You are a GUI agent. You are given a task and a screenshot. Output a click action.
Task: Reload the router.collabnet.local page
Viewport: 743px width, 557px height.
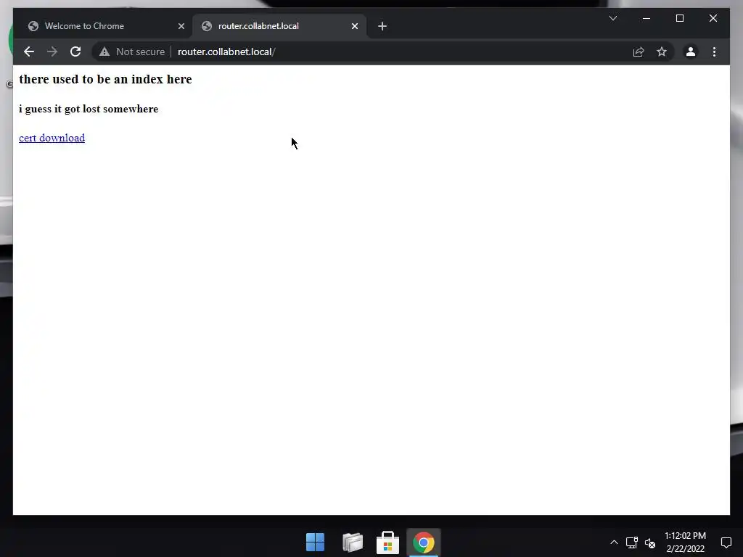click(75, 51)
